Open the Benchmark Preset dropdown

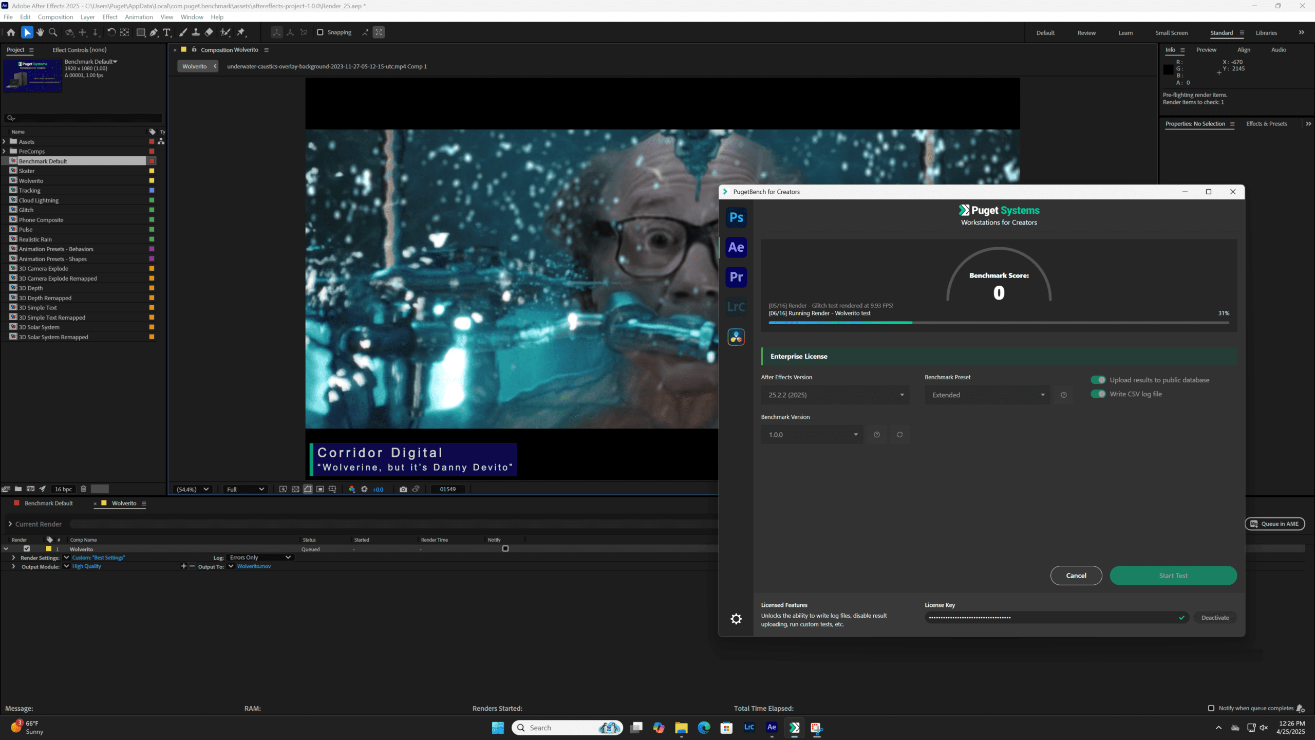[x=987, y=395]
